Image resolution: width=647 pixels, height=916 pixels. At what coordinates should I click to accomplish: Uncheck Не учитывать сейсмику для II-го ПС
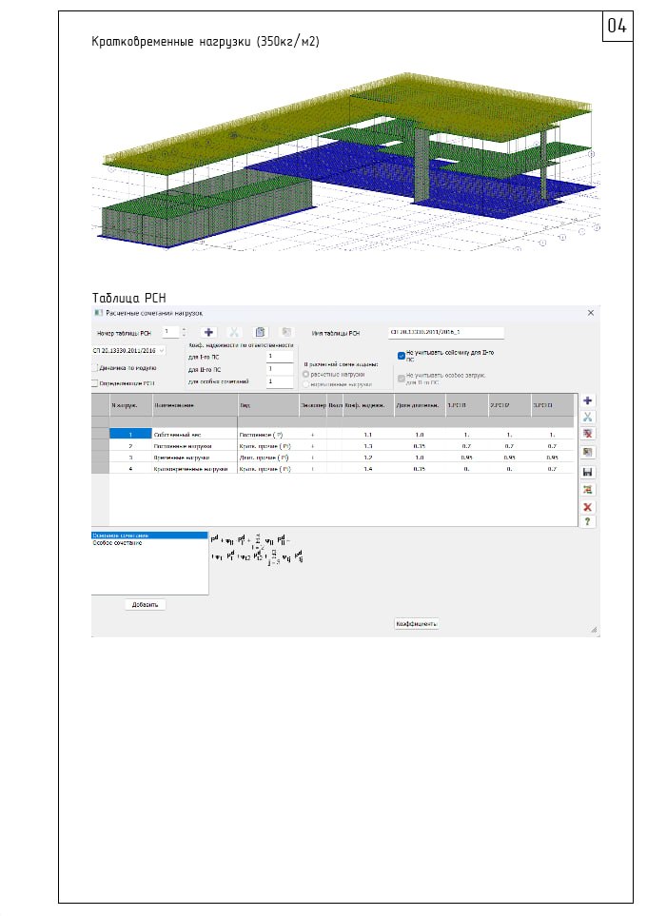[402, 355]
